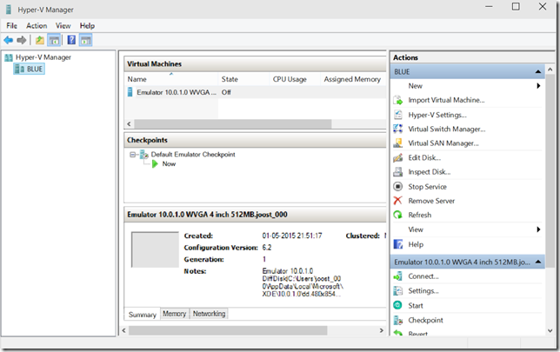Screen dimensions: 560x352
Task: Click the Now checkpoint label
Action: (x=169, y=164)
